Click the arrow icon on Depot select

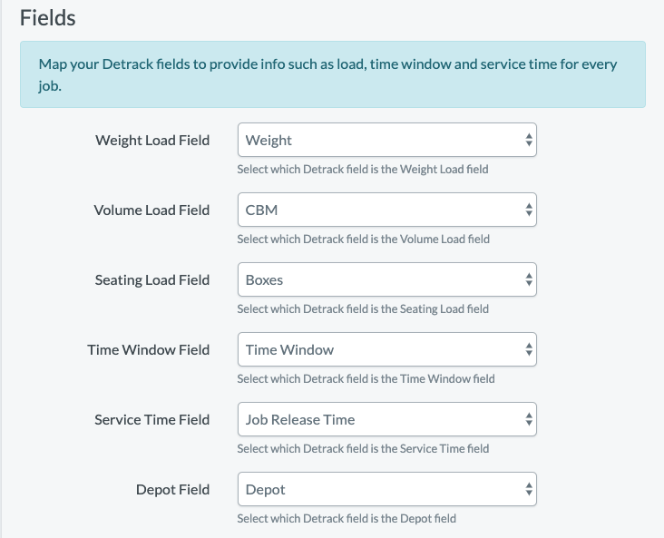(529, 489)
